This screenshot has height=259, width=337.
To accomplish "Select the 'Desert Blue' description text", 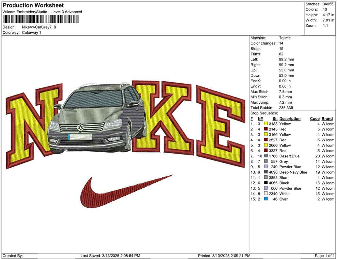I will coord(289,156).
